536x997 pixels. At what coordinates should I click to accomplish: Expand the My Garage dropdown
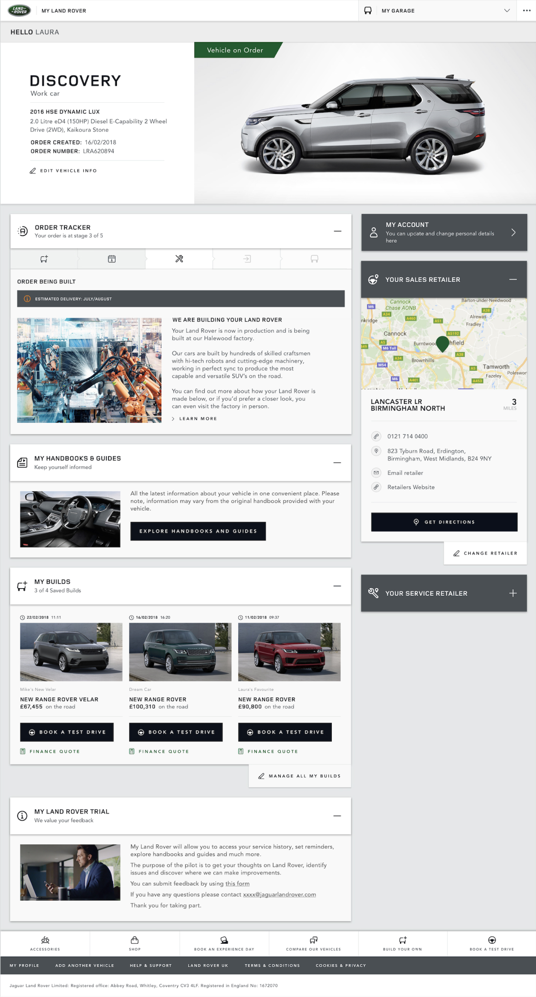[x=507, y=10]
